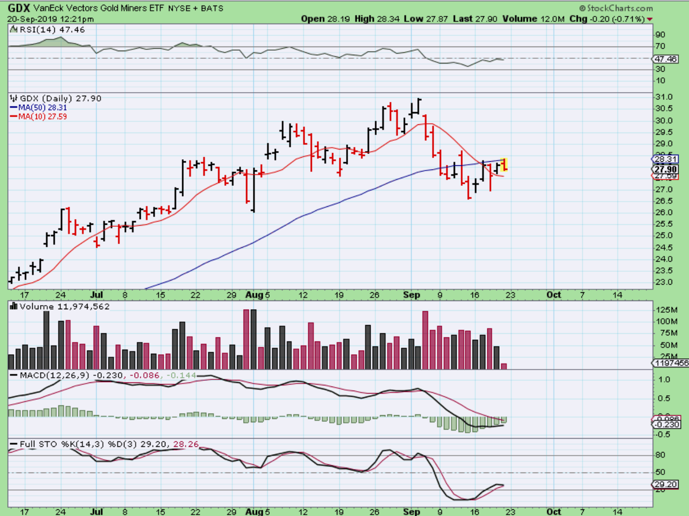Select the 'MACD(12,26,9) -0.230' indicator label

72,375
